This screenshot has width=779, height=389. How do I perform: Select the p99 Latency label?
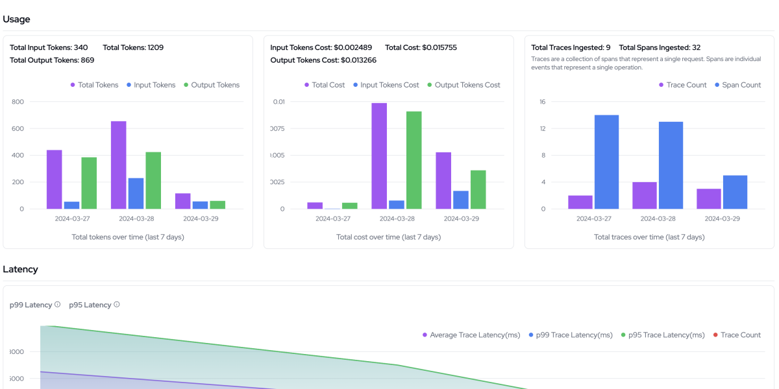[x=31, y=305]
